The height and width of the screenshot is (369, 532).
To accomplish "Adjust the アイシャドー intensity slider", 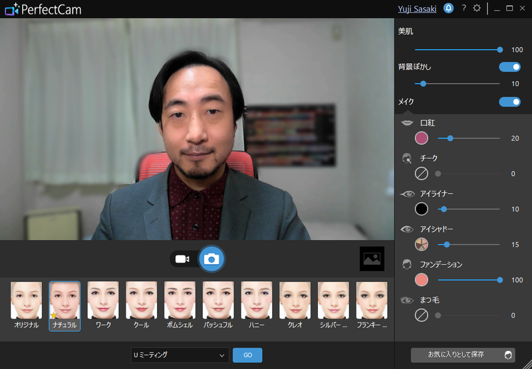I will [x=469, y=245].
